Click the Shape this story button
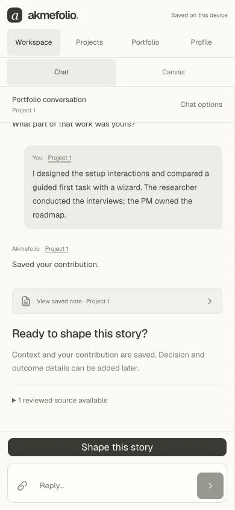235x510 pixels. (117, 447)
